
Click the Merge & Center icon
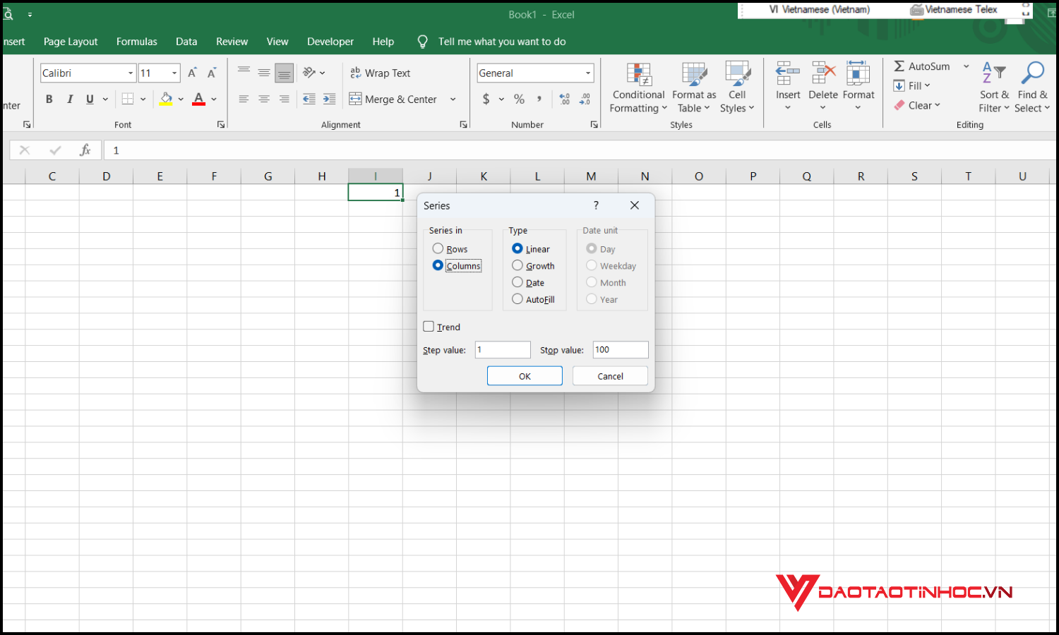tap(393, 99)
